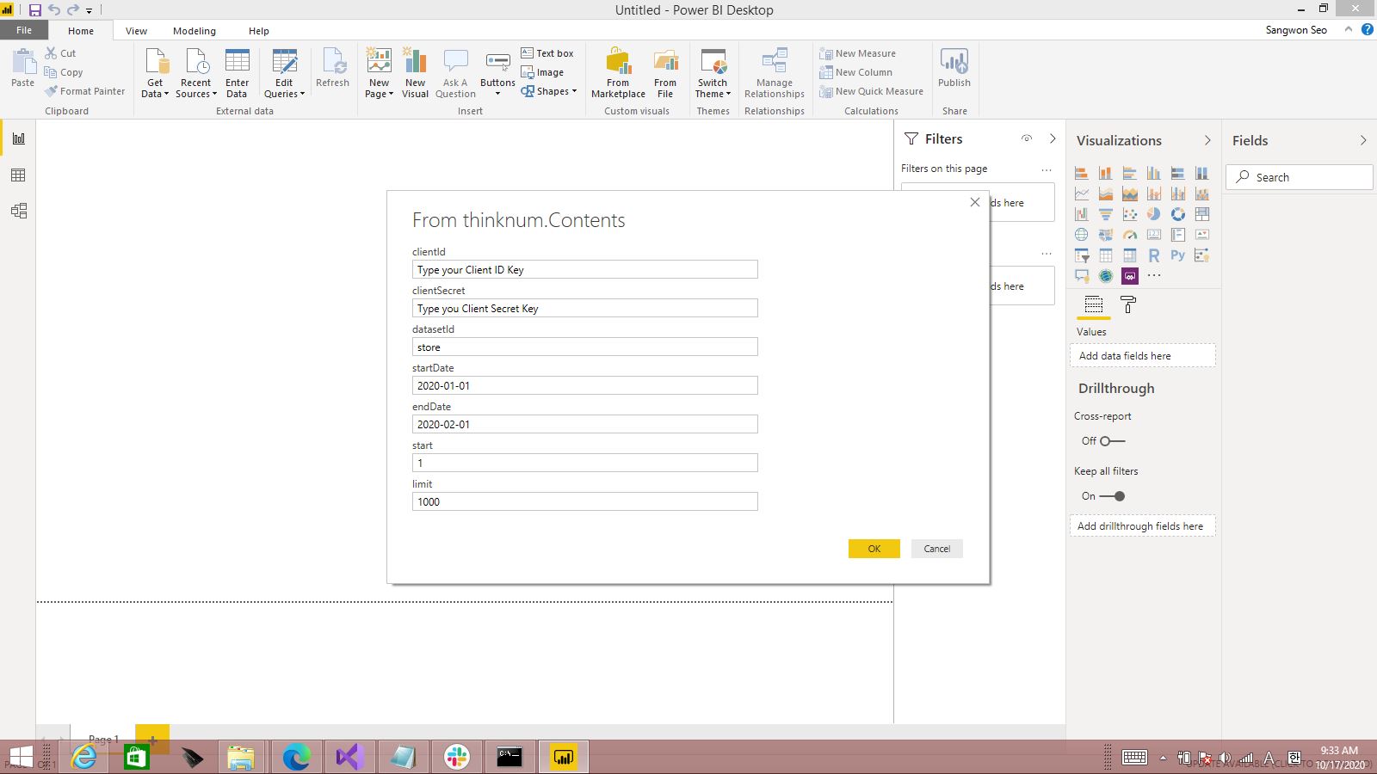The width and height of the screenshot is (1377, 774).
Task: Open Model view from left sidebar
Action: (x=18, y=212)
